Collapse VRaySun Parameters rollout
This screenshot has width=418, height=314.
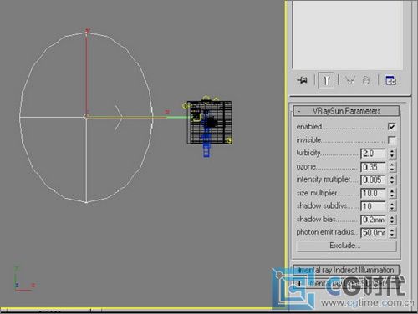click(x=346, y=111)
